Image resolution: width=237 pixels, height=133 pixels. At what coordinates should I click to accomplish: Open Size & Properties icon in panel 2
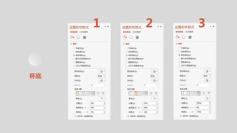coord(137,37)
